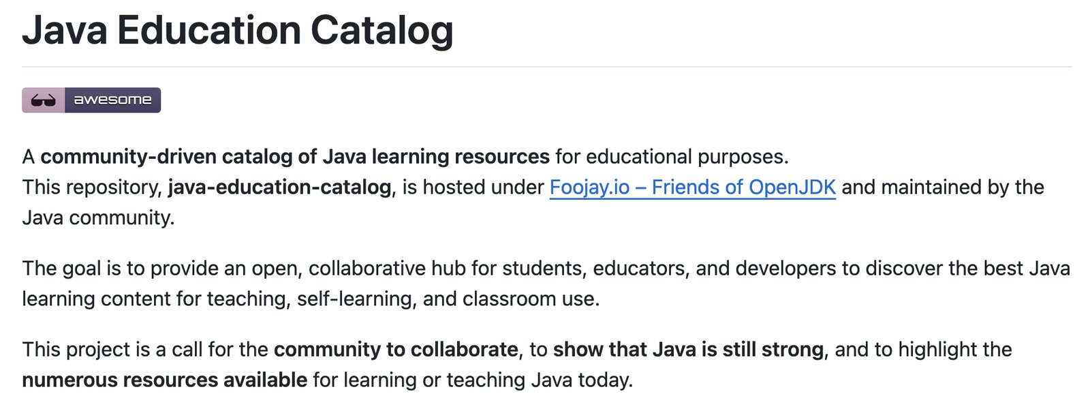Open the "awesome" badge label
The width and height of the screenshot is (1090, 411).
(112, 100)
